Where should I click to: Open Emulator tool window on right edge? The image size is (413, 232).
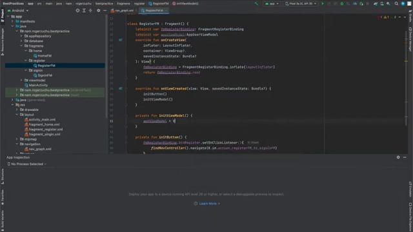(410, 189)
